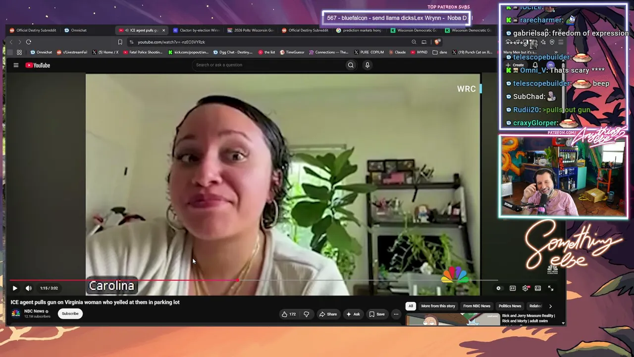Like the video with thumbs up

coord(289,314)
